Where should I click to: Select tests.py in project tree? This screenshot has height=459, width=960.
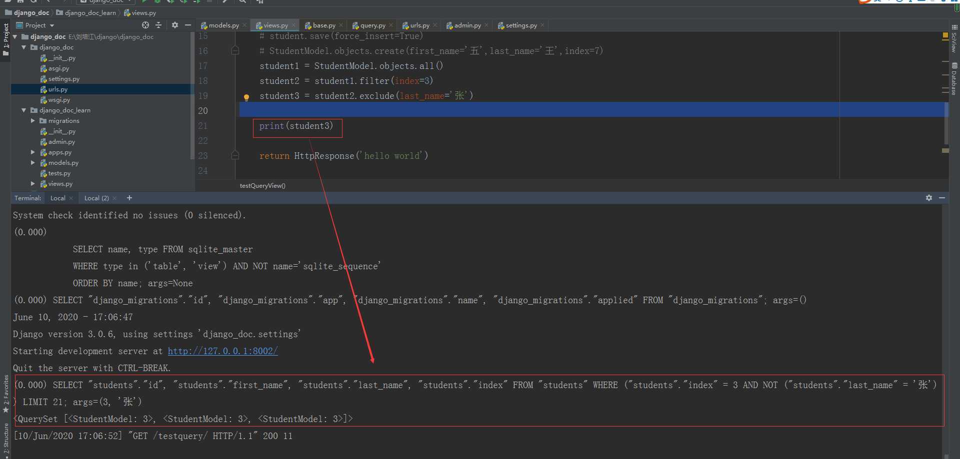(59, 173)
